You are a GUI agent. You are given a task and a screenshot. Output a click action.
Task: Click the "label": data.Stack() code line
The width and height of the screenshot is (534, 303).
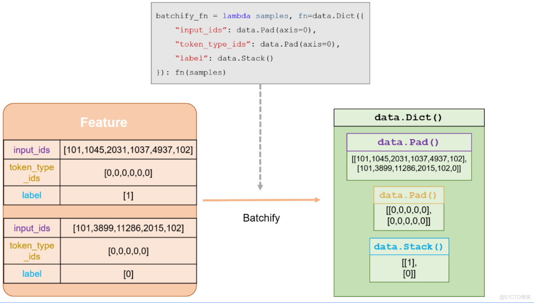pos(224,58)
